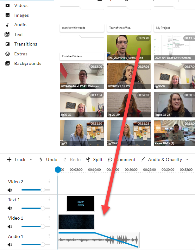The width and height of the screenshot is (195, 250).
Task: Click the Audio & Opacity button
Action: coord(165,159)
